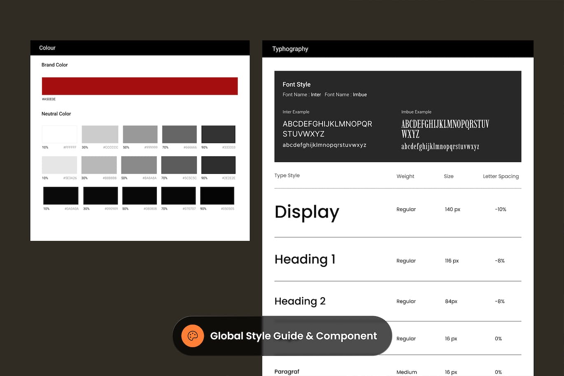
Task: Click the #A50E0E hex label
Action: coord(49,99)
